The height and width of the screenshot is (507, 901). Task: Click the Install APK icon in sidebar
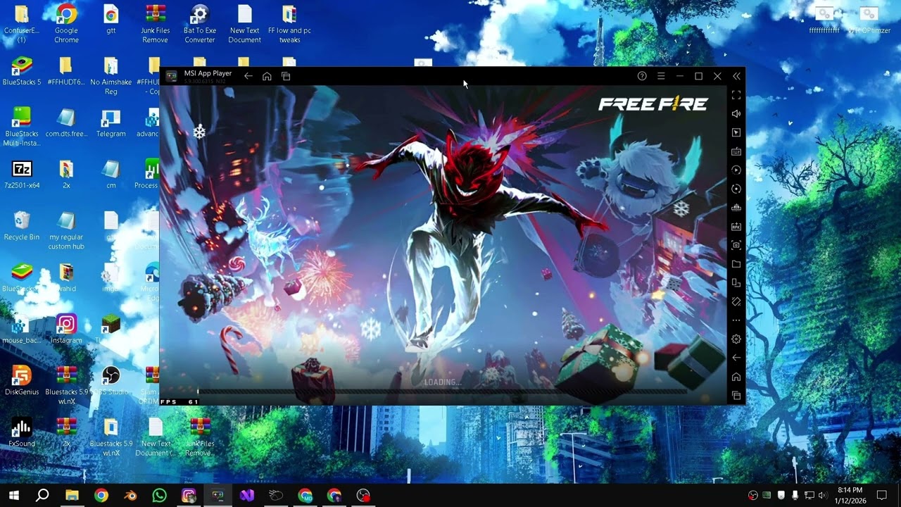click(736, 227)
